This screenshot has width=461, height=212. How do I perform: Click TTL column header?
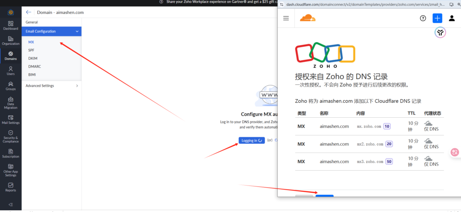[x=411, y=113]
